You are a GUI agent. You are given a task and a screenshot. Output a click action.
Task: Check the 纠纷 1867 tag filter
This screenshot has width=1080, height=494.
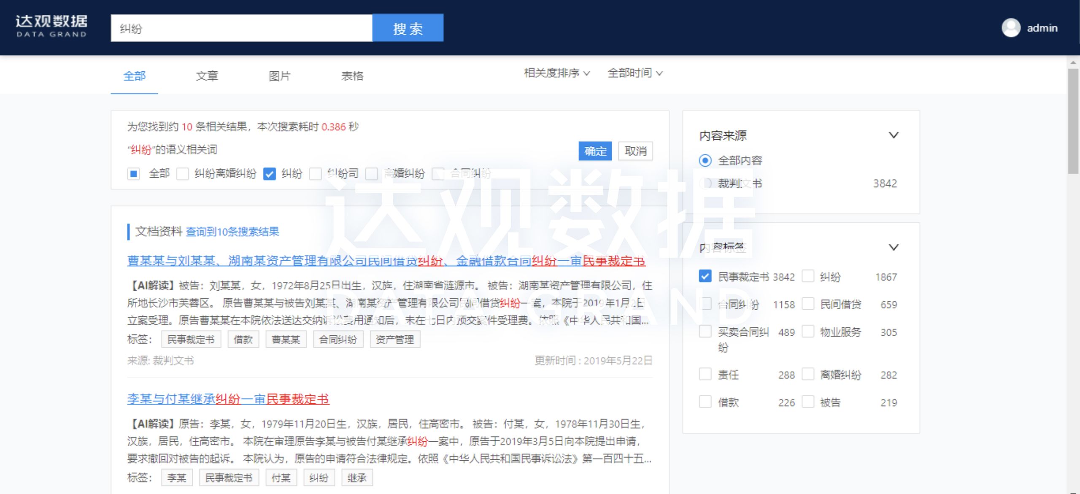click(x=808, y=276)
